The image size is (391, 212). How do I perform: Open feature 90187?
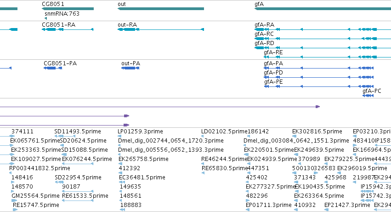click(71, 187)
